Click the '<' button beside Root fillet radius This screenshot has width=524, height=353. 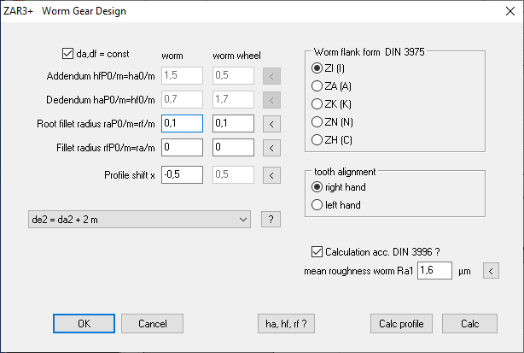point(271,125)
